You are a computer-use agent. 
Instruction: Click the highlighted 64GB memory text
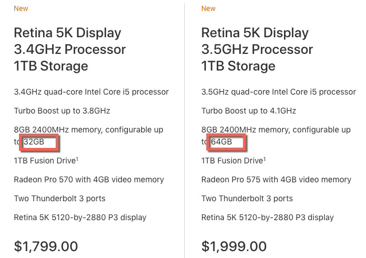click(221, 142)
